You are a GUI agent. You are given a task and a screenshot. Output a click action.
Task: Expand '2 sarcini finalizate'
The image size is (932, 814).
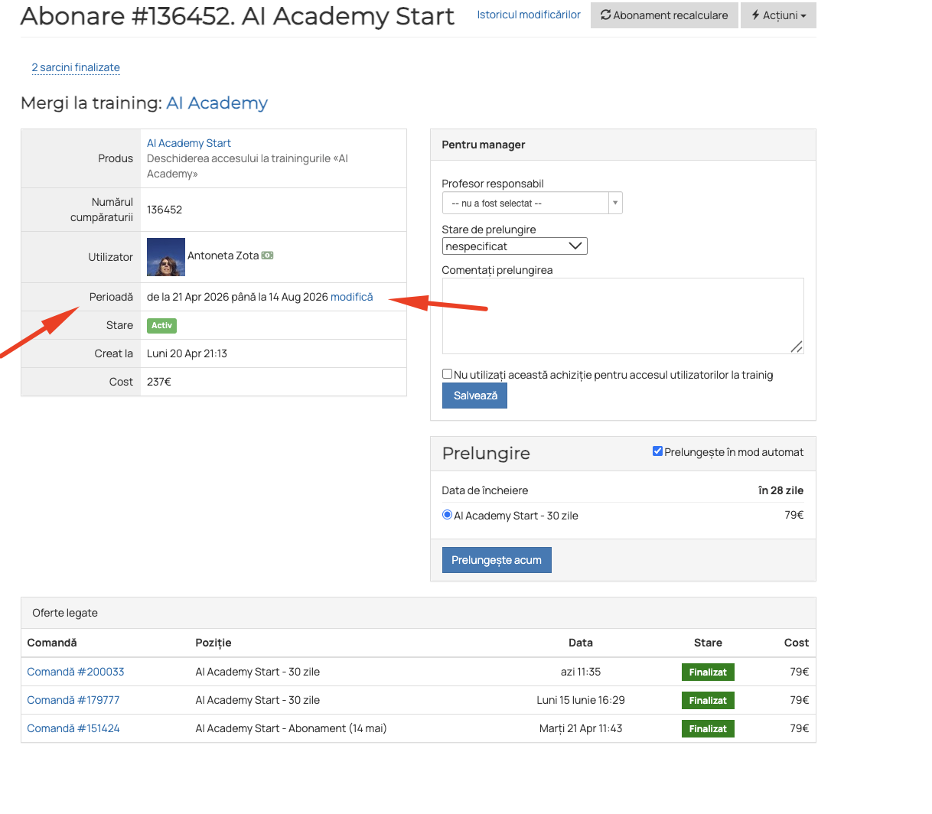coord(76,67)
